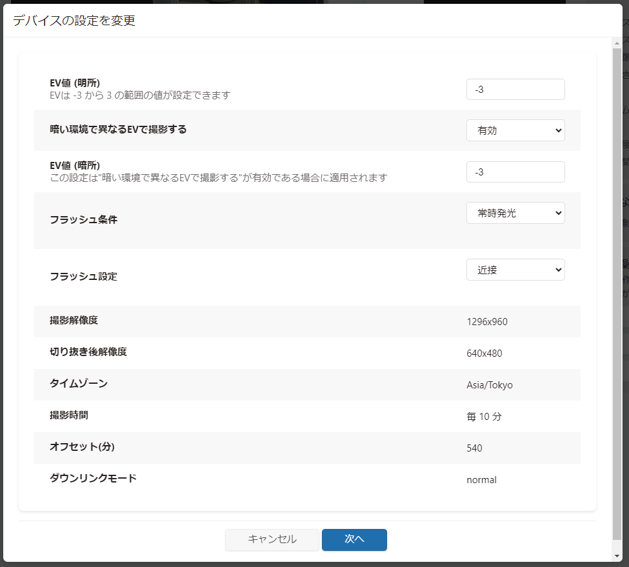This screenshot has width=629, height=567.
Task: Click the scrollbar up arrow
Action: pos(617,43)
